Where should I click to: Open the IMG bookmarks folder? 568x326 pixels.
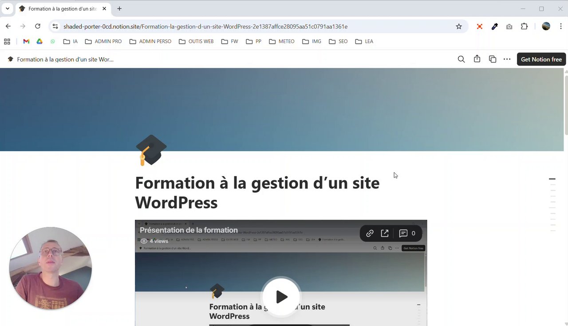pos(312,41)
